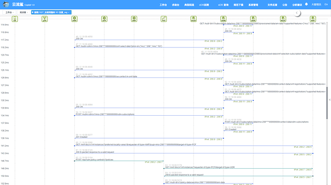Click the AMF node icon
This screenshot has width=331, height=185.
[74, 19]
